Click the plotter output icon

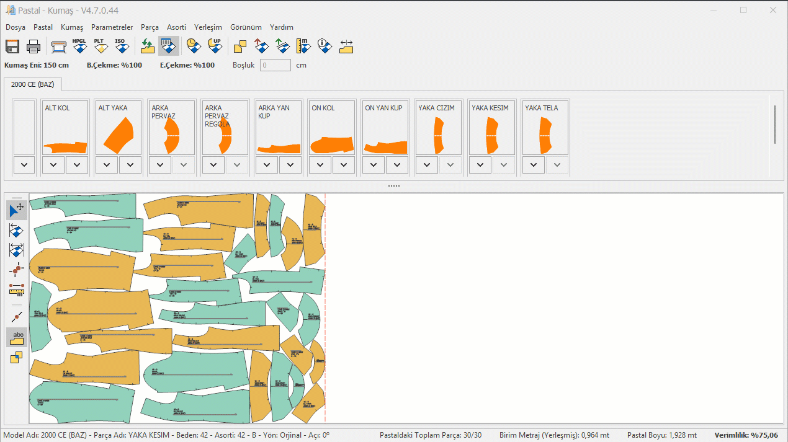(59, 46)
